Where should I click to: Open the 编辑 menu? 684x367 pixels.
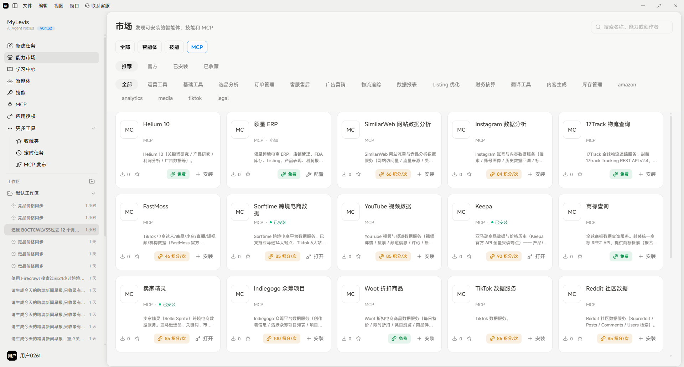(43, 6)
